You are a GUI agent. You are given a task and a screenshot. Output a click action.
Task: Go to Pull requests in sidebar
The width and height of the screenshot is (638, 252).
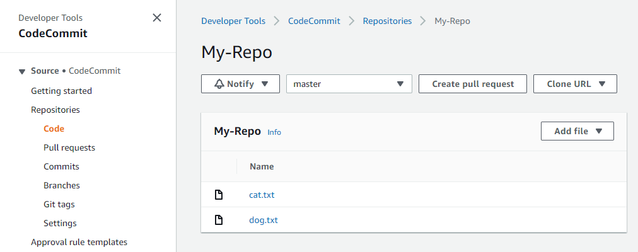pyautogui.click(x=69, y=147)
